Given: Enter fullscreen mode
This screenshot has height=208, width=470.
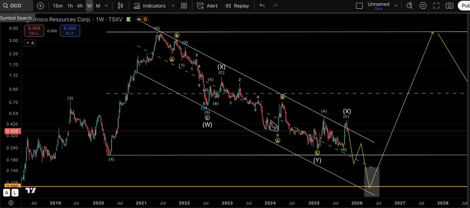Looking at the screenshot, I should pos(437,6).
